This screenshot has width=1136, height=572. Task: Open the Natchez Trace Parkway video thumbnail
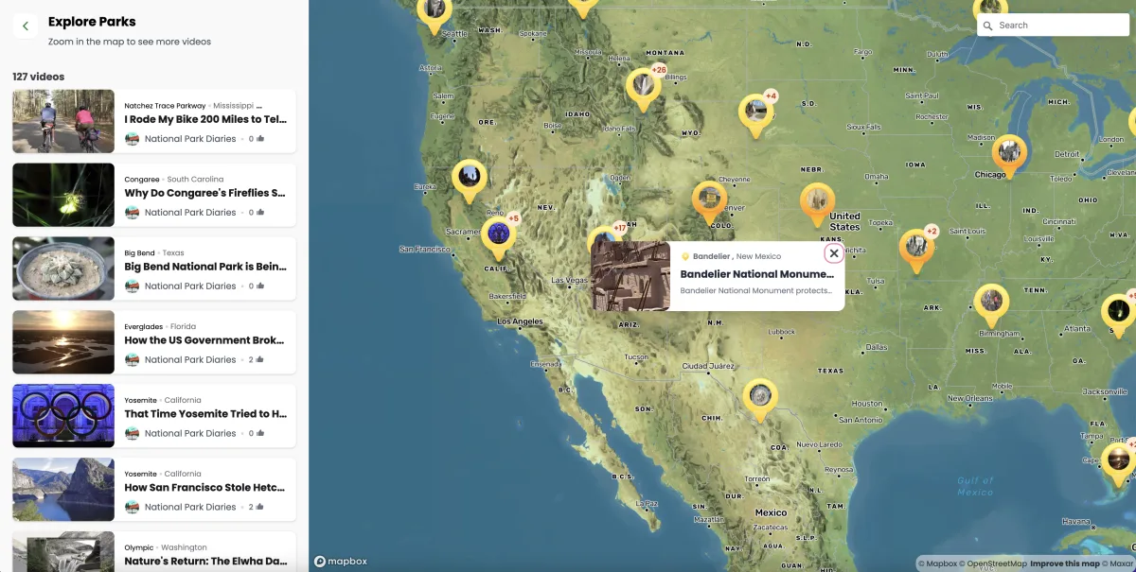click(63, 121)
